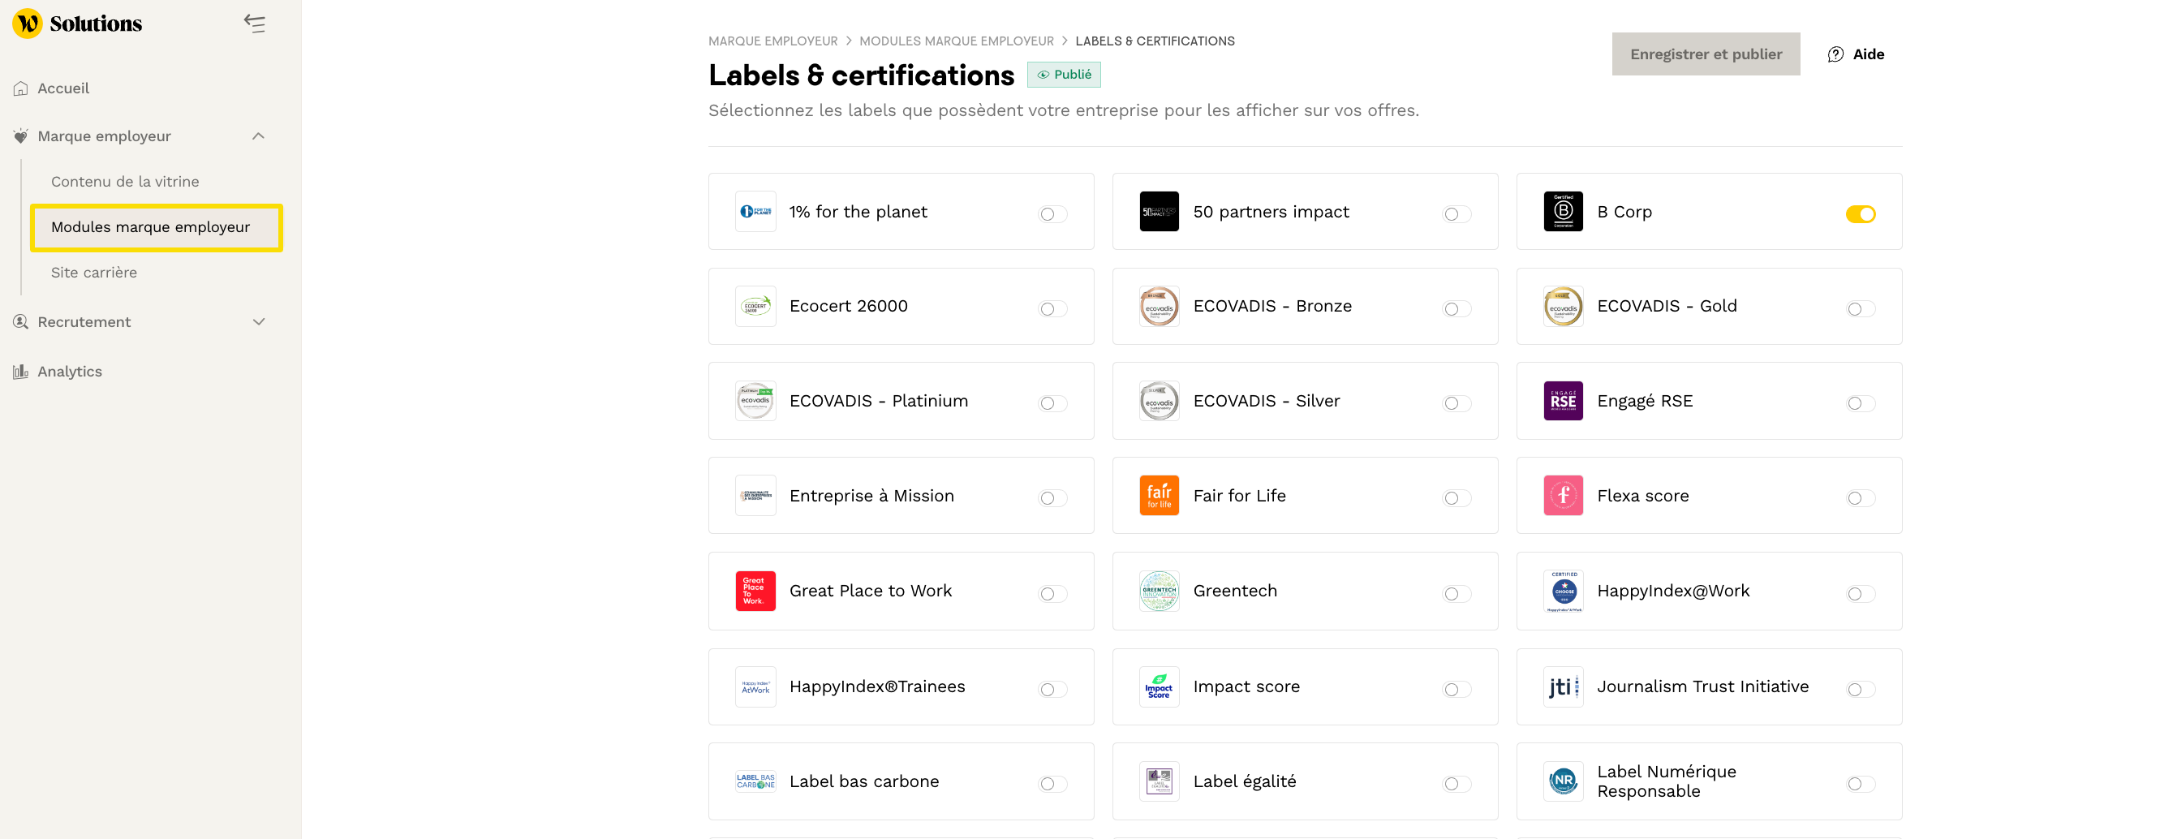
Task: Disable the B Corp toggle
Action: click(x=1860, y=213)
